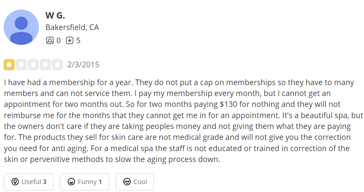Click the Bakersfield, CA location text
Image resolution: width=364 pixels, height=192 pixels.
click(x=72, y=27)
